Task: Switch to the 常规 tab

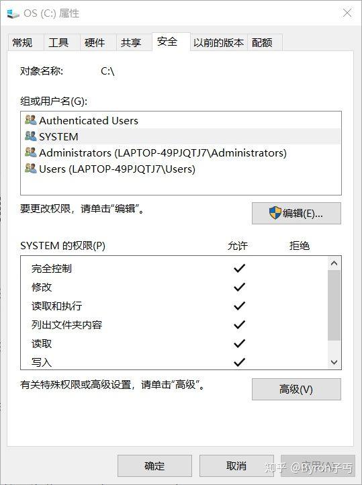Action: click(x=22, y=42)
